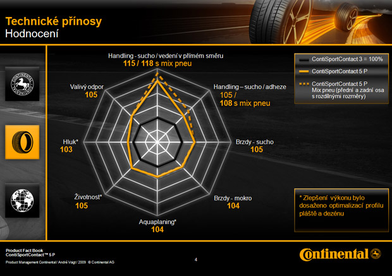The height and width of the screenshot is (276, 392).
Task: Open the globe sidebar icon
Action: point(22,200)
